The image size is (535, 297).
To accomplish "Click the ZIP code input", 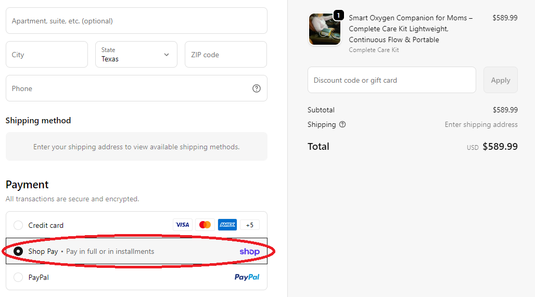I will [x=225, y=55].
